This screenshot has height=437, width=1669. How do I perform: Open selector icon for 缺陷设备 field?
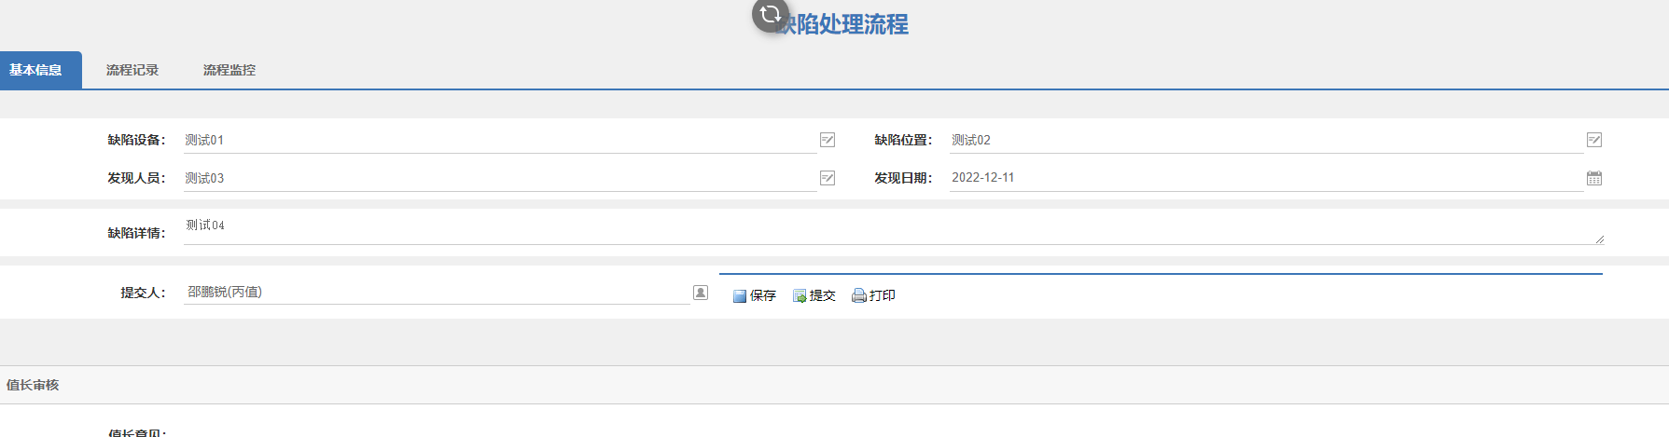coord(828,140)
